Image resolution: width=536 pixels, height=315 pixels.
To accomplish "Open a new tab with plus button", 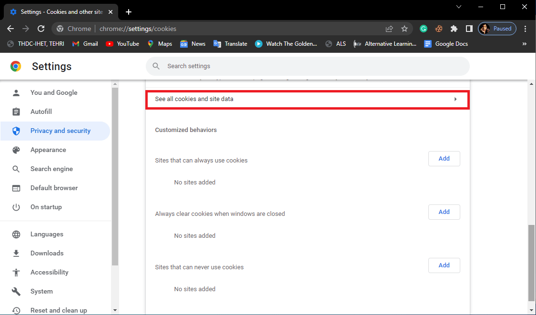I will [129, 12].
